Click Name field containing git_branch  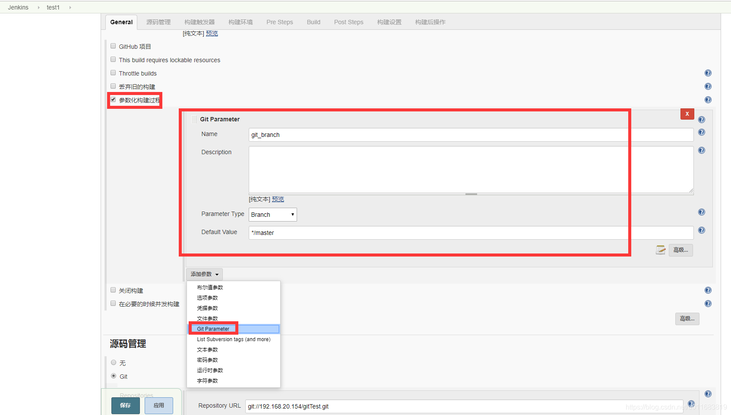coord(471,135)
